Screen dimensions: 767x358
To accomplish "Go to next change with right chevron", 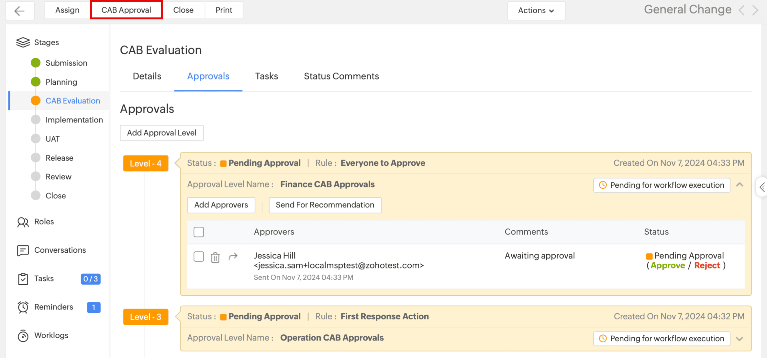I will tap(755, 10).
